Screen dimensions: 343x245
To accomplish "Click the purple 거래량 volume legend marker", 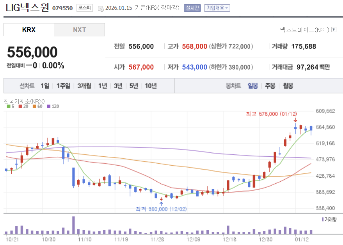I will coord(323,219).
